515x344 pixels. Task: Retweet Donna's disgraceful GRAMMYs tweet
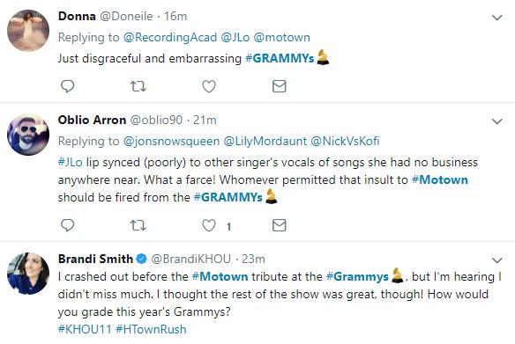click(x=138, y=86)
